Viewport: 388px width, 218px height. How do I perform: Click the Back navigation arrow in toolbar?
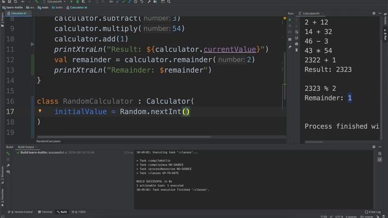pyautogui.click(x=23, y=2)
